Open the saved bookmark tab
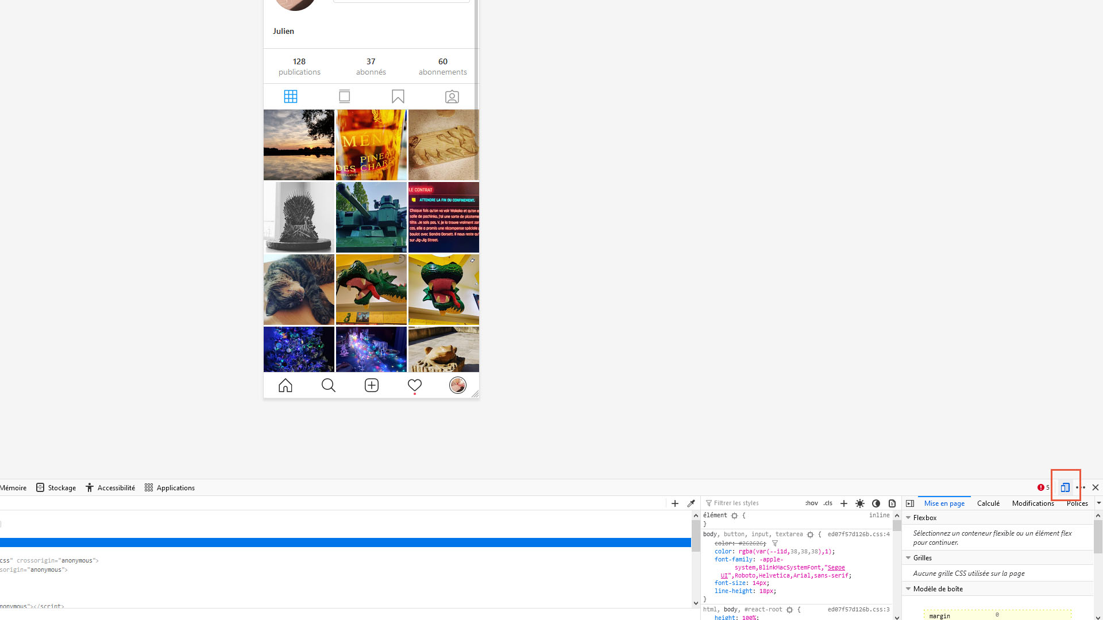 point(398,96)
